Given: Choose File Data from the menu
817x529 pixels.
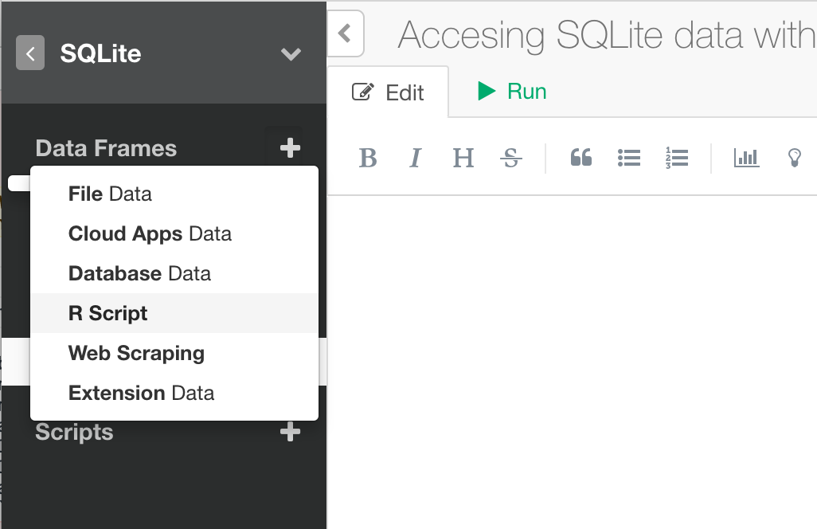Looking at the screenshot, I should (x=174, y=194).
